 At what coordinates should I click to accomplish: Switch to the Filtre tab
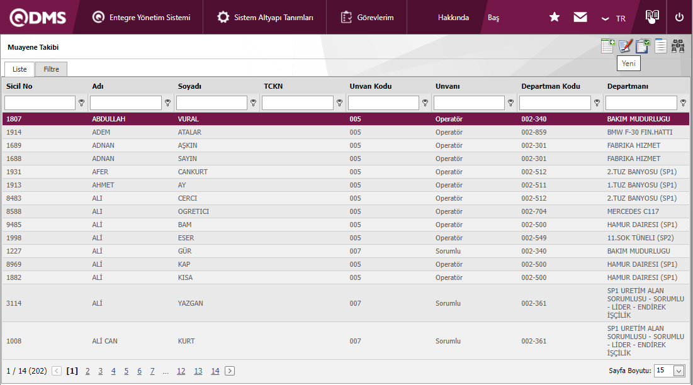(51, 69)
